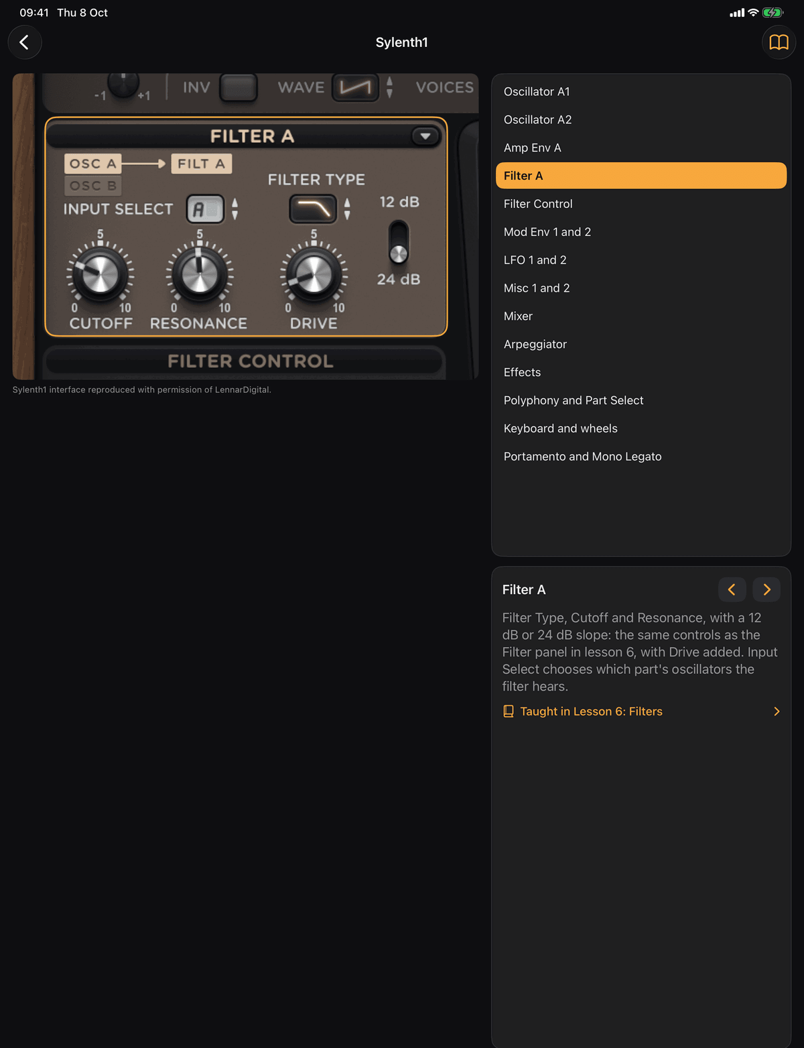Click the OSC B routing label

pyautogui.click(x=92, y=186)
